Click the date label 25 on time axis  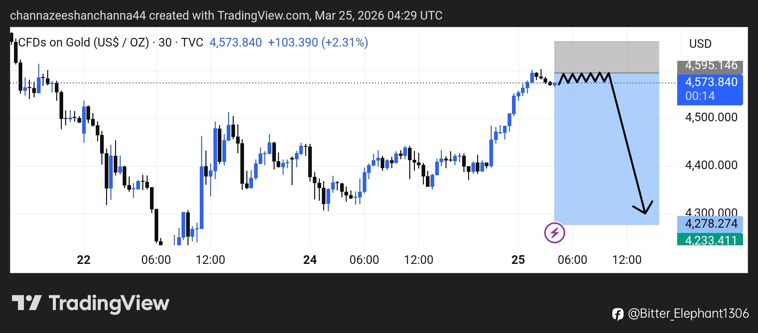pos(518,260)
